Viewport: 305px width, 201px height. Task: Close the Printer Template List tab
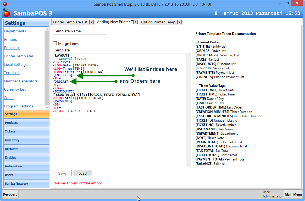point(92,22)
